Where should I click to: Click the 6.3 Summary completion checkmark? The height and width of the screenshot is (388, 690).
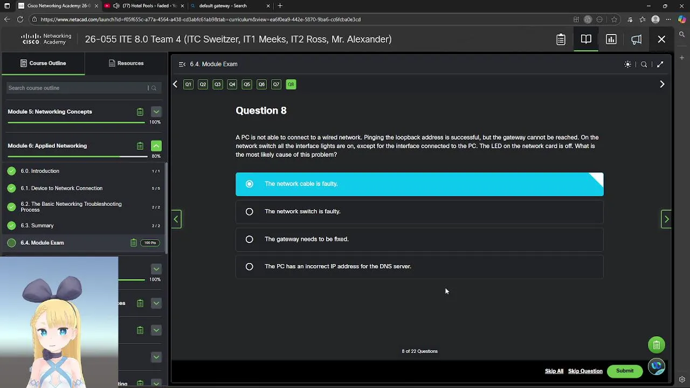tap(11, 226)
